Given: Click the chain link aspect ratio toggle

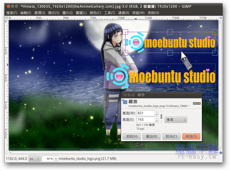Looking at the screenshot, I should [x=161, y=116].
